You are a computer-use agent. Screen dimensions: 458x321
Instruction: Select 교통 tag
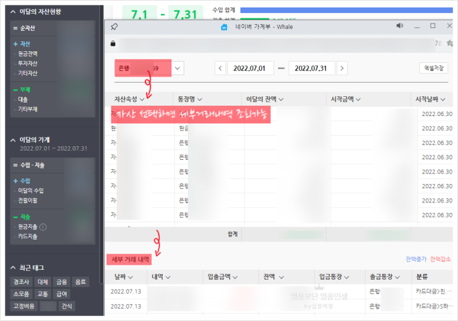(43, 294)
